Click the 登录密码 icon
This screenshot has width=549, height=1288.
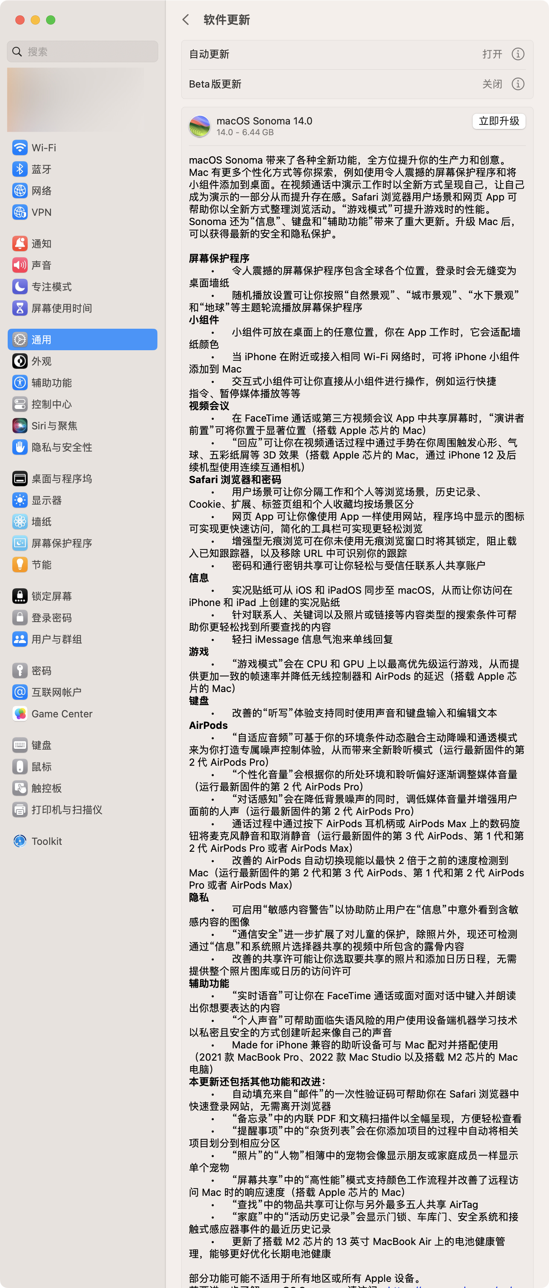click(x=20, y=618)
